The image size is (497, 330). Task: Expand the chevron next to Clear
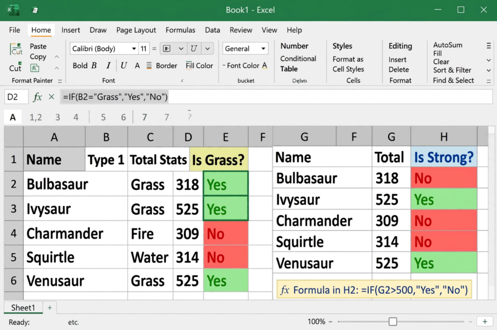[x=489, y=60]
